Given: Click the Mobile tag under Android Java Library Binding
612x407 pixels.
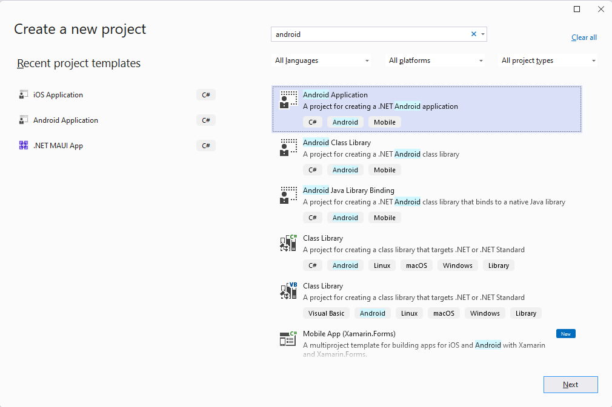Looking at the screenshot, I should pyautogui.click(x=384, y=218).
